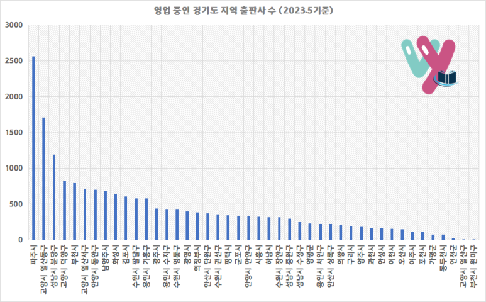
Task: Select the x-axis label '안산시 상록구'
Action: pos(331,266)
